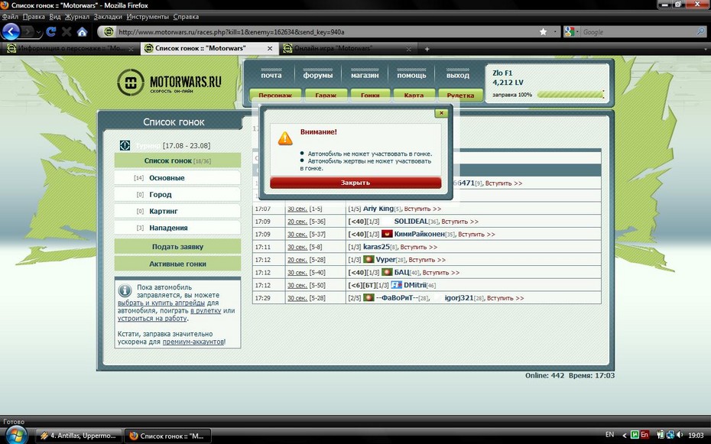711x444 pixels.
Task: Click the reload page icon
Action: coord(50,32)
